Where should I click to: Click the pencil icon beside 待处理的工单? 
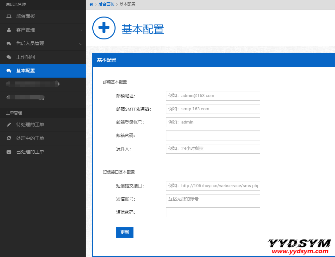click(x=9, y=125)
